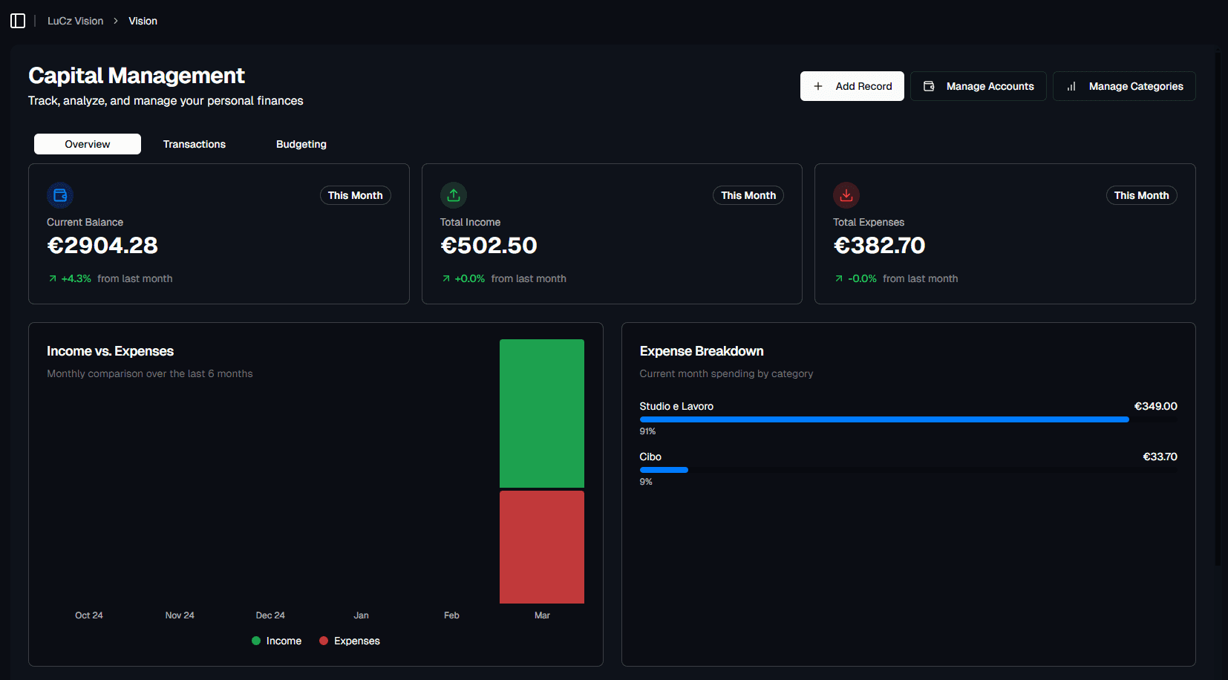Click the Current Balance wallet icon

[60, 195]
